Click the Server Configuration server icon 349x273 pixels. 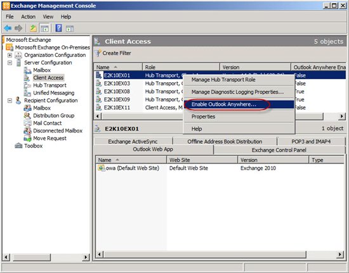[18, 63]
